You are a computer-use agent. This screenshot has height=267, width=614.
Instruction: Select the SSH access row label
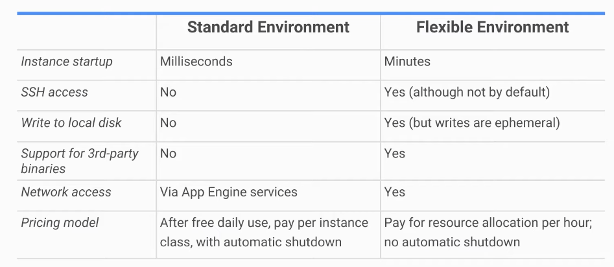(54, 92)
